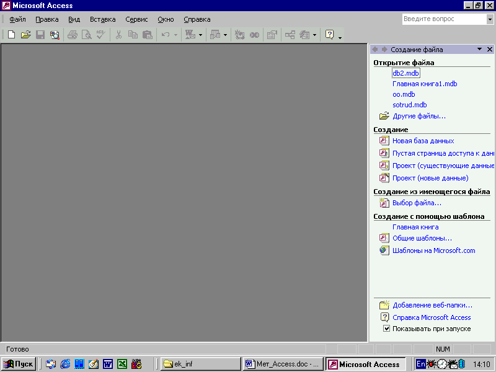Launch Word from quick launch bar
This screenshot has width=496, height=372.
[108, 364]
